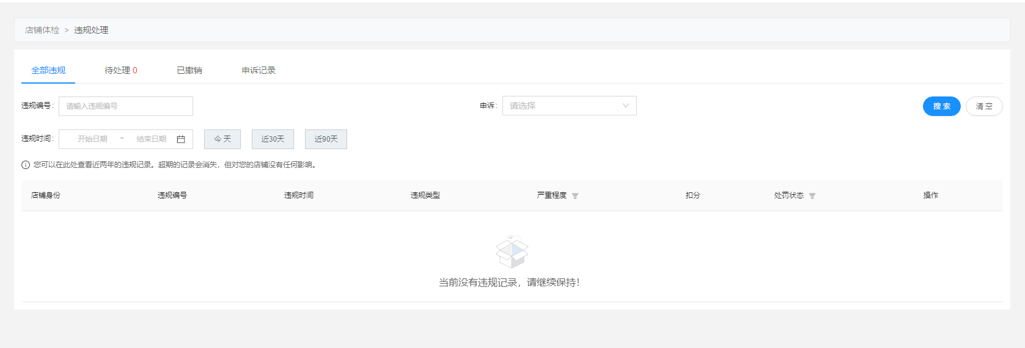
Task: Select the 今天 quick filter
Action: (222, 139)
